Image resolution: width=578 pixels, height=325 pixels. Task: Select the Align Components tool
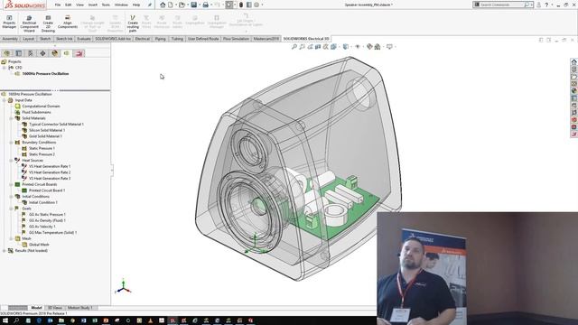tap(68, 22)
